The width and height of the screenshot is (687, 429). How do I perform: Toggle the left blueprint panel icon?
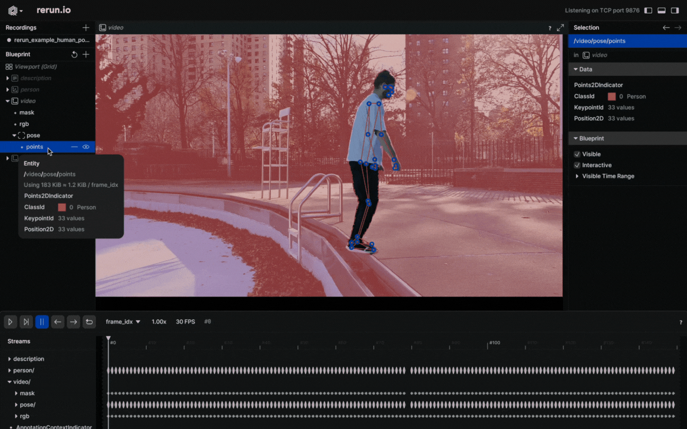click(x=648, y=11)
